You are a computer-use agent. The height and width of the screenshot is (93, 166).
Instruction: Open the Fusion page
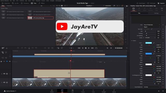coord(83,91)
